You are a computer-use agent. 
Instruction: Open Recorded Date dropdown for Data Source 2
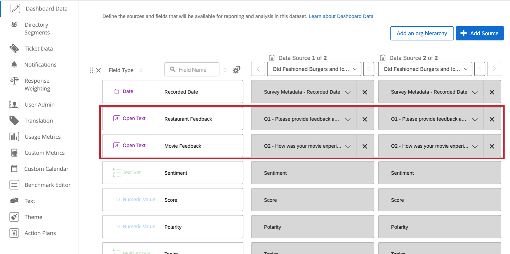[x=475, y=92]
